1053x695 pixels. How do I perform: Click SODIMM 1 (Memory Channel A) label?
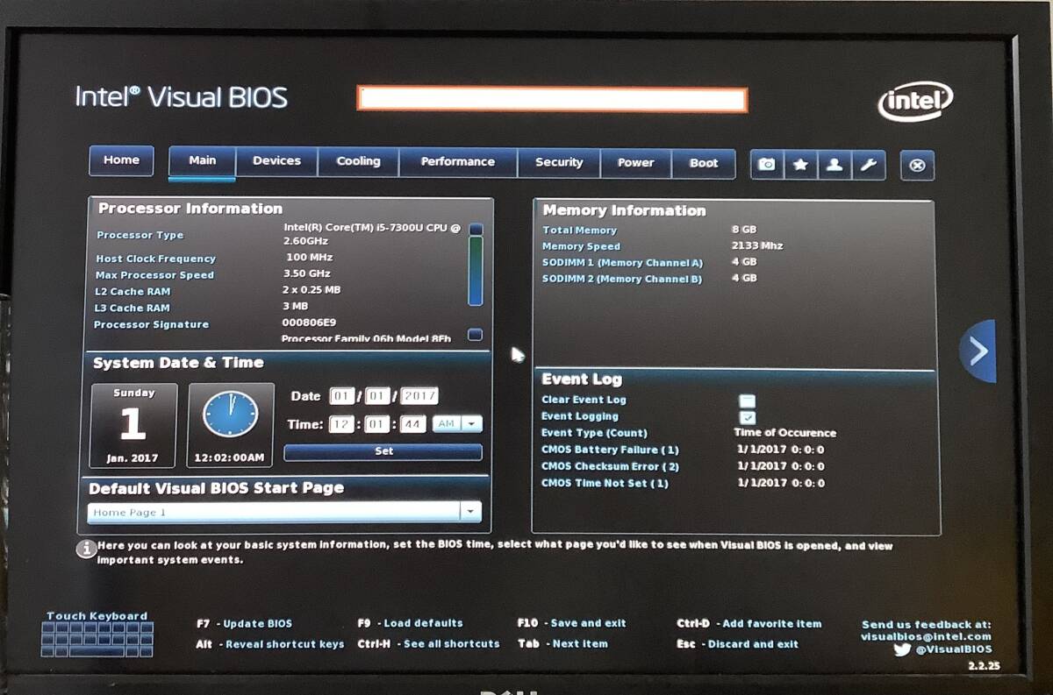tap(622, 263)
